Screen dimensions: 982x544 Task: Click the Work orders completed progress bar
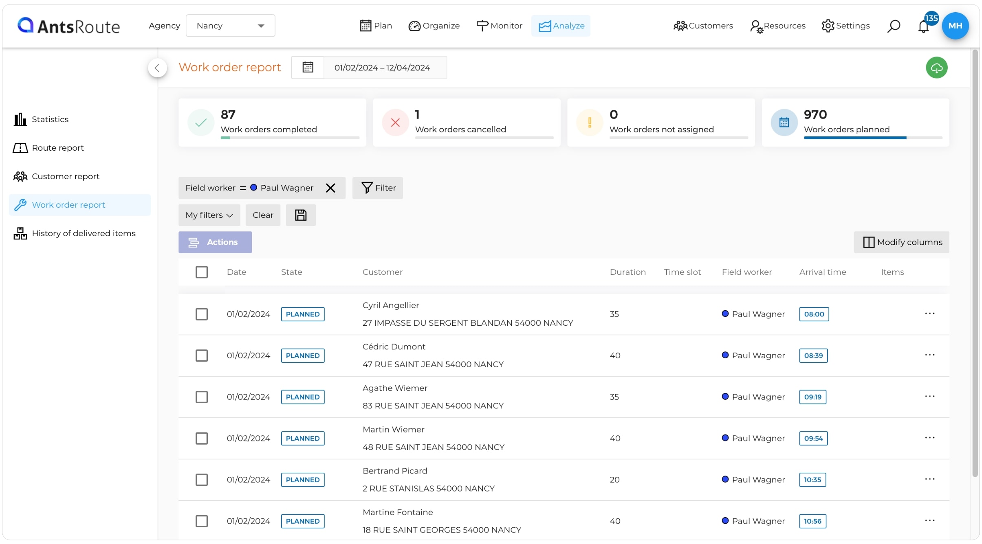290,138
